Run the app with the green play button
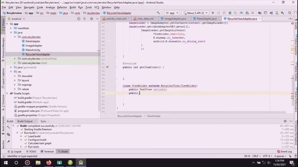 [x=213, y=13]
